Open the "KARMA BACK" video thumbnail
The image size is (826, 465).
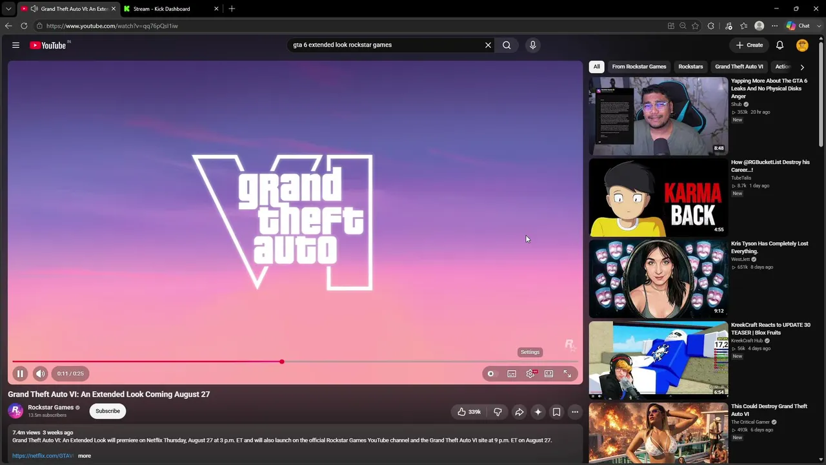658,198
